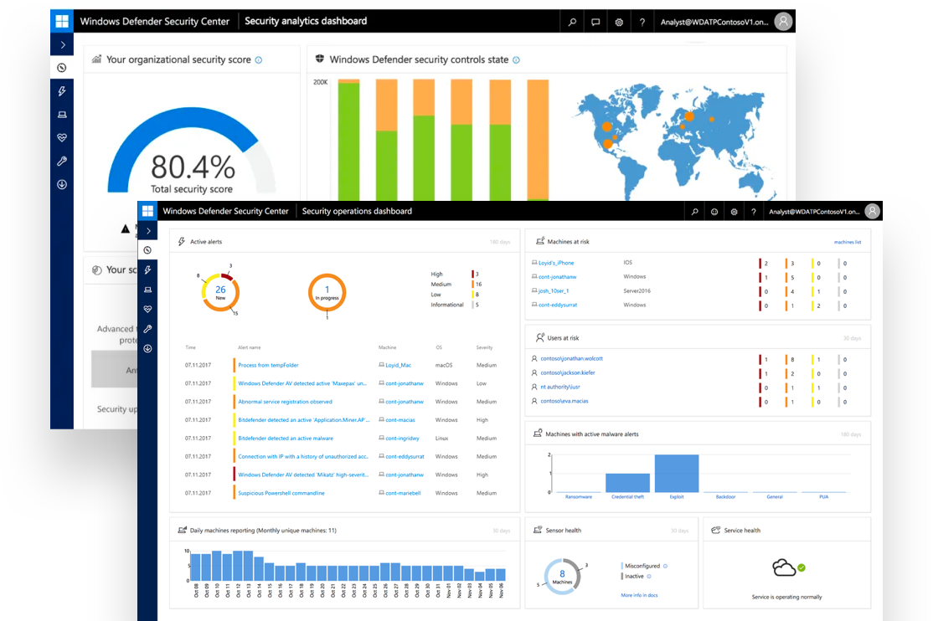Open help question mark in Security operations header

753,212
